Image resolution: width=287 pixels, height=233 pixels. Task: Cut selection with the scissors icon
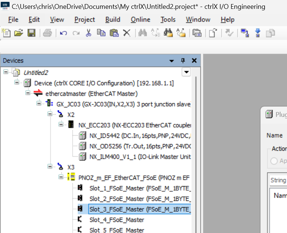[89, 33]
